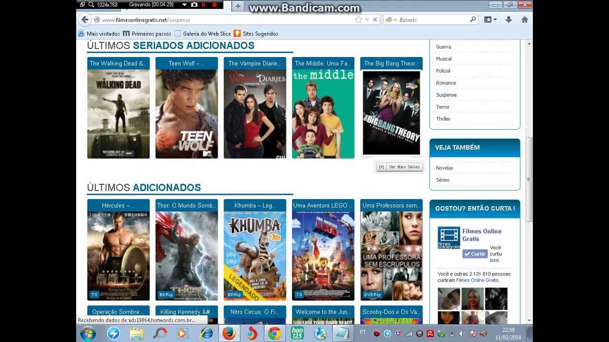Select the Romance genre
This screenshot has width=609, height=342.
tap(446, 83)
